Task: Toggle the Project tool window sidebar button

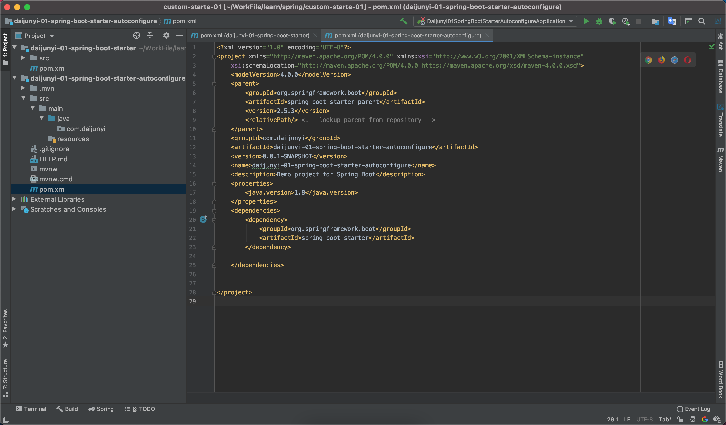Action: point(5,49)
